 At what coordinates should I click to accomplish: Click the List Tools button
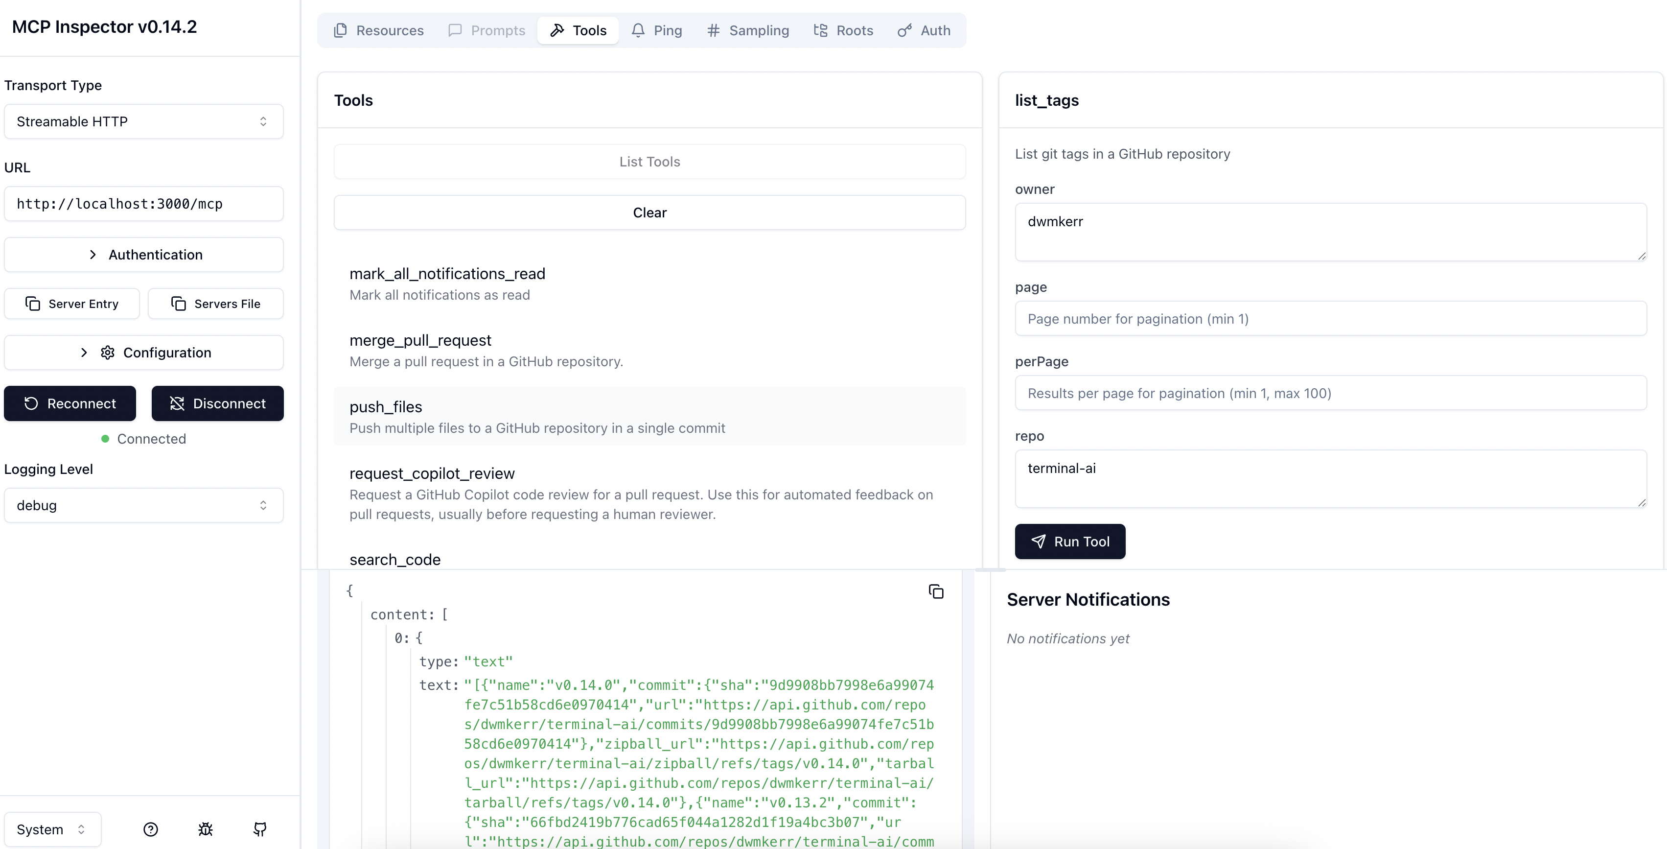tap(649, 162)
